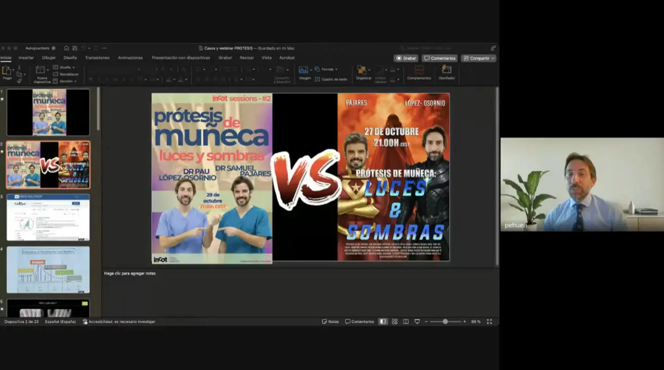Adjust the zoom slider in status bar

click(x=445, y=322)
